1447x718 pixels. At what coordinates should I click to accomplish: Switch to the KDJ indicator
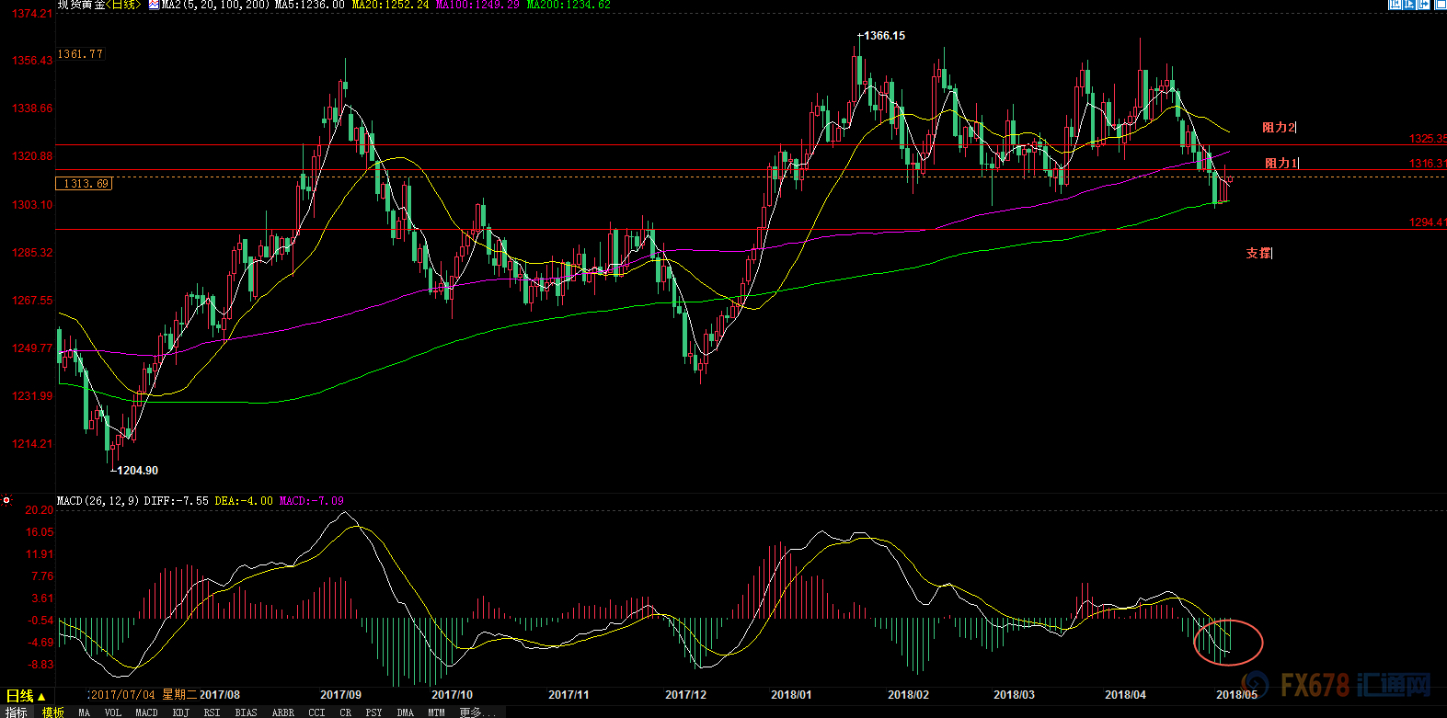pos(181,712)
